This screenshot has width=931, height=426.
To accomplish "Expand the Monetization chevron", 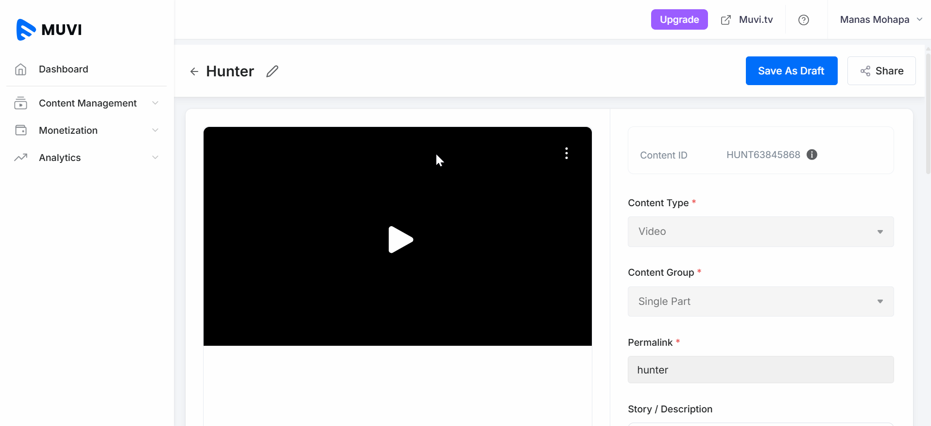I will [155, 130].
